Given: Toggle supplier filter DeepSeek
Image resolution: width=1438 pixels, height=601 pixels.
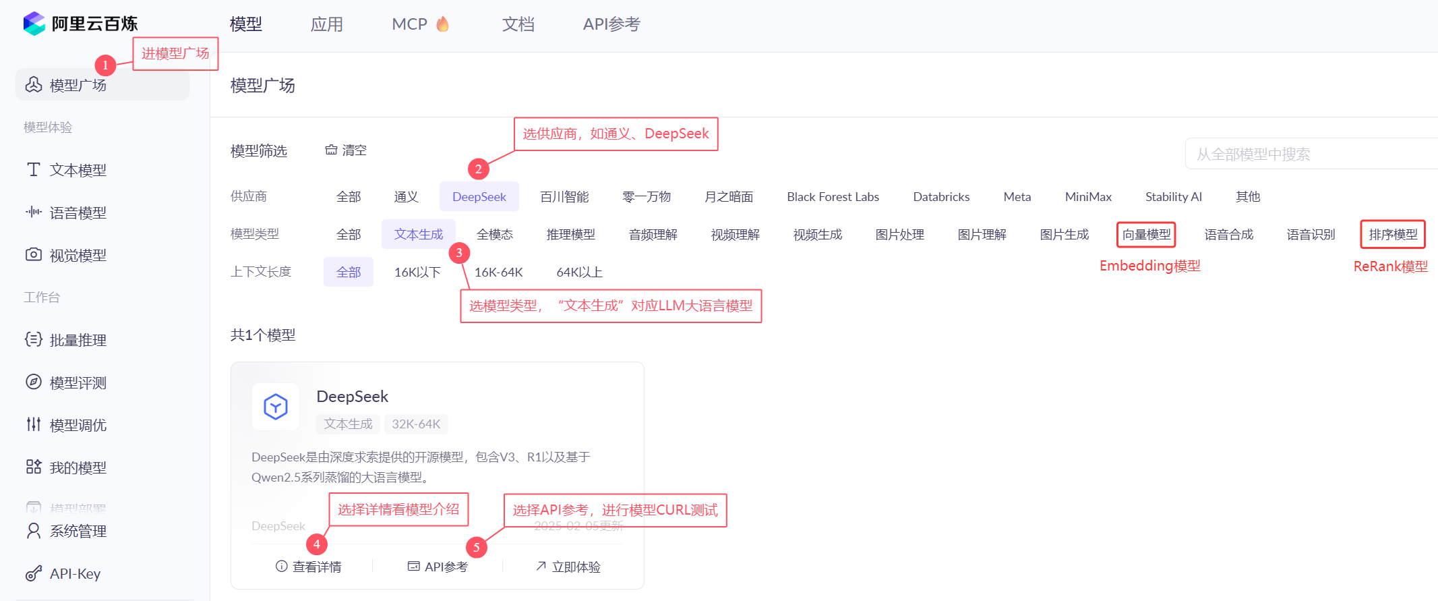Looking at the screenshot, I should 479,196.
